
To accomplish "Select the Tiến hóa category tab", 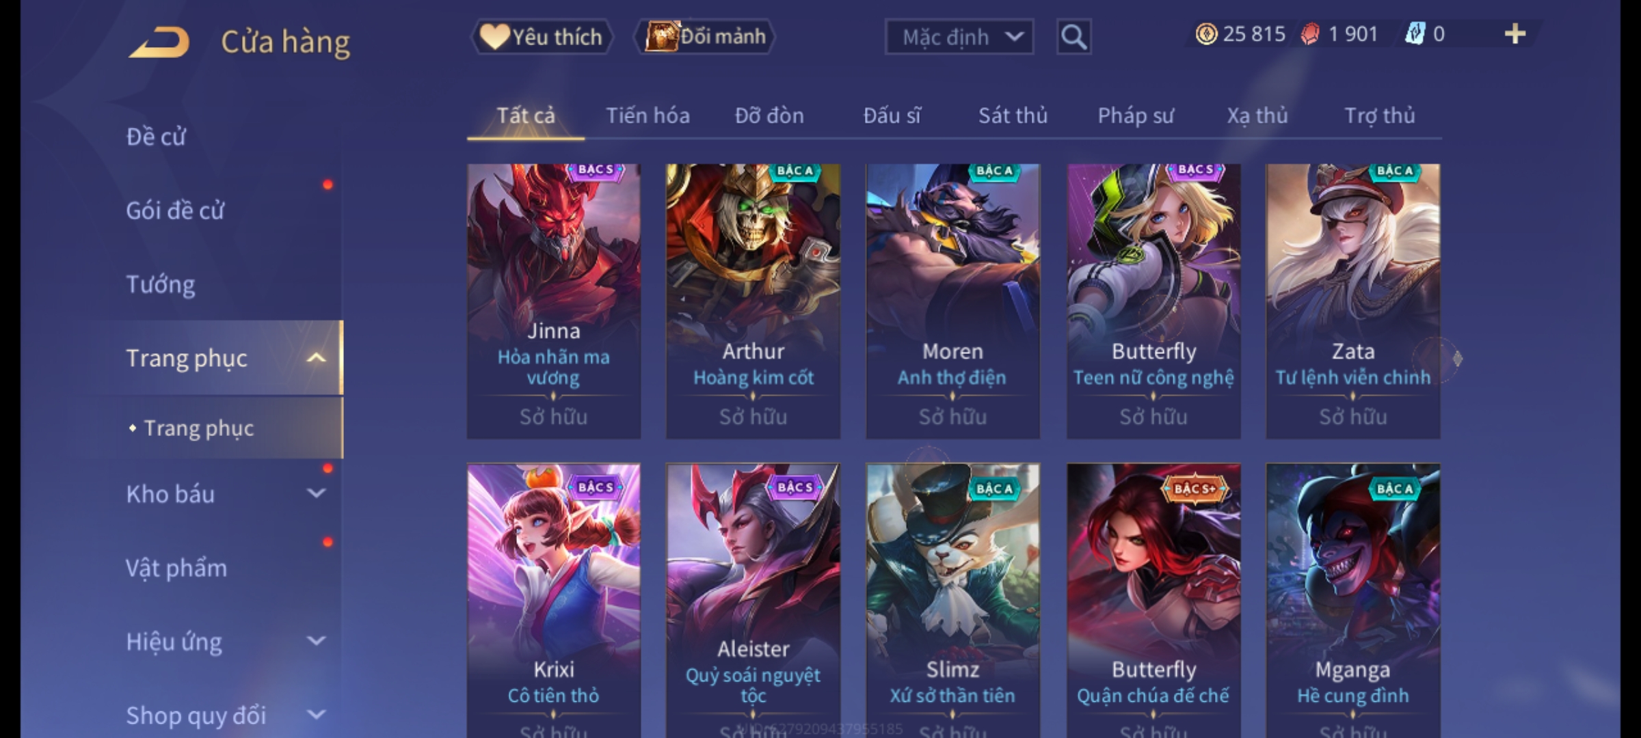I will tap(648, 115).
